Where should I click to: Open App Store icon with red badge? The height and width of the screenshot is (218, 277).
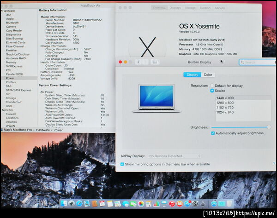(x=187, y=204)
